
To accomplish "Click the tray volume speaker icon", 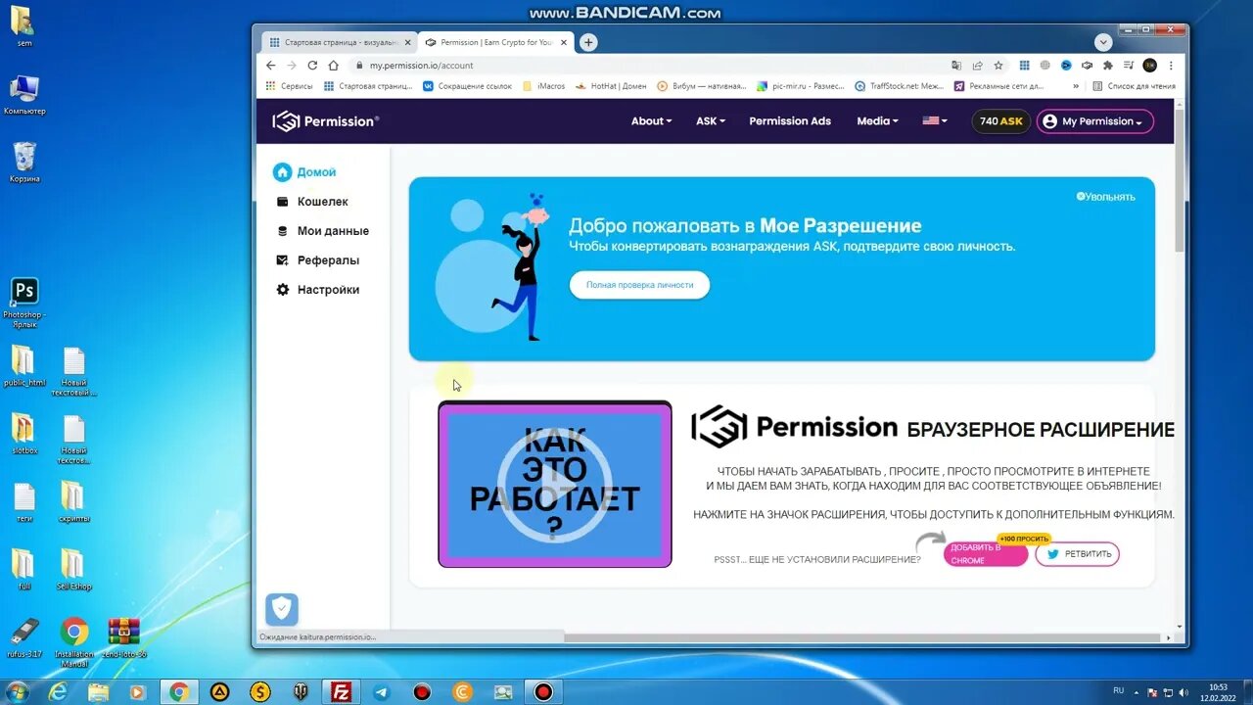I will tap(1184, 692).
